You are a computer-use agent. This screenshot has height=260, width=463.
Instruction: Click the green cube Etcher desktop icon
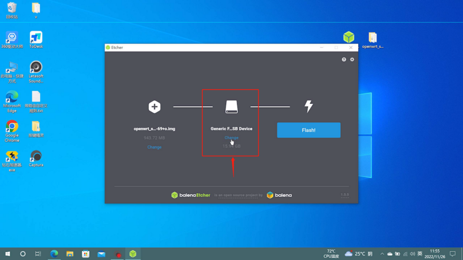pyautogui.click(x=349, y=37)
